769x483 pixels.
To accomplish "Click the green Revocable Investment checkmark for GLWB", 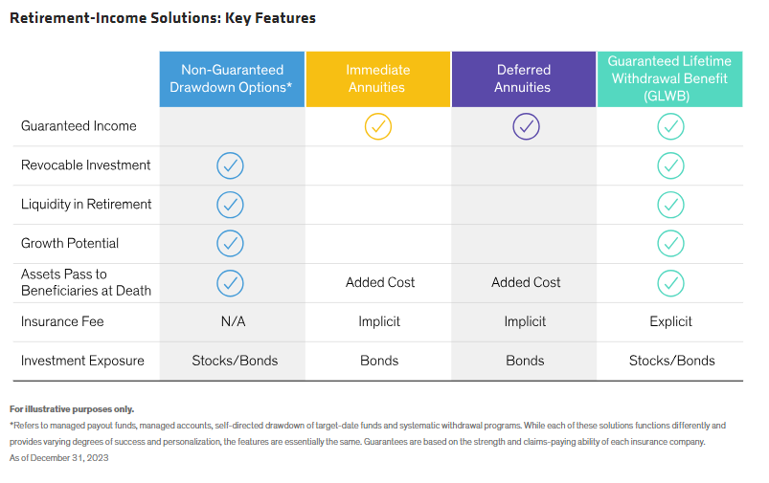I will tap(670, 165).
